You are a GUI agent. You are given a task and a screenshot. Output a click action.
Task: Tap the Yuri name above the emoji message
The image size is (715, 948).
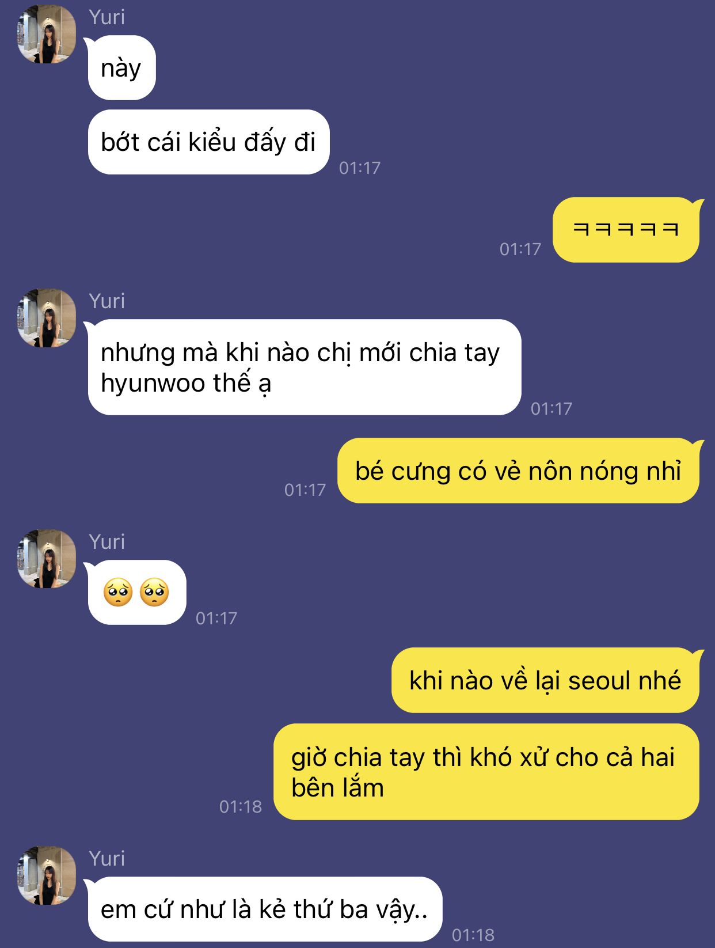pos(107,542)
